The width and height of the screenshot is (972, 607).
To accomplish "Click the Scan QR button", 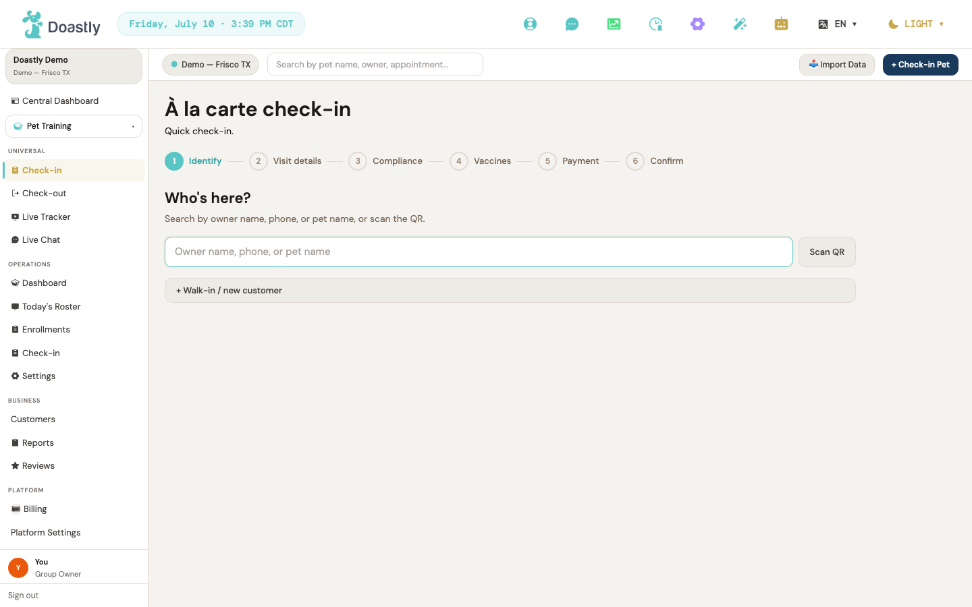I will (x=827, y=252).
